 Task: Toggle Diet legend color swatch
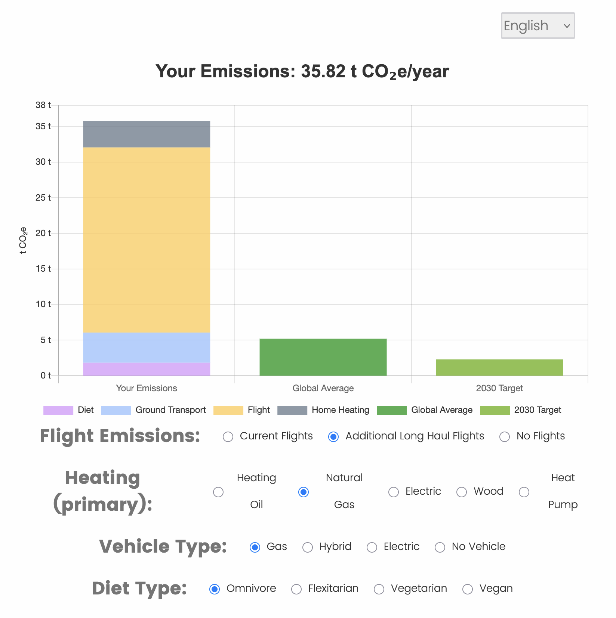(58, 410)
